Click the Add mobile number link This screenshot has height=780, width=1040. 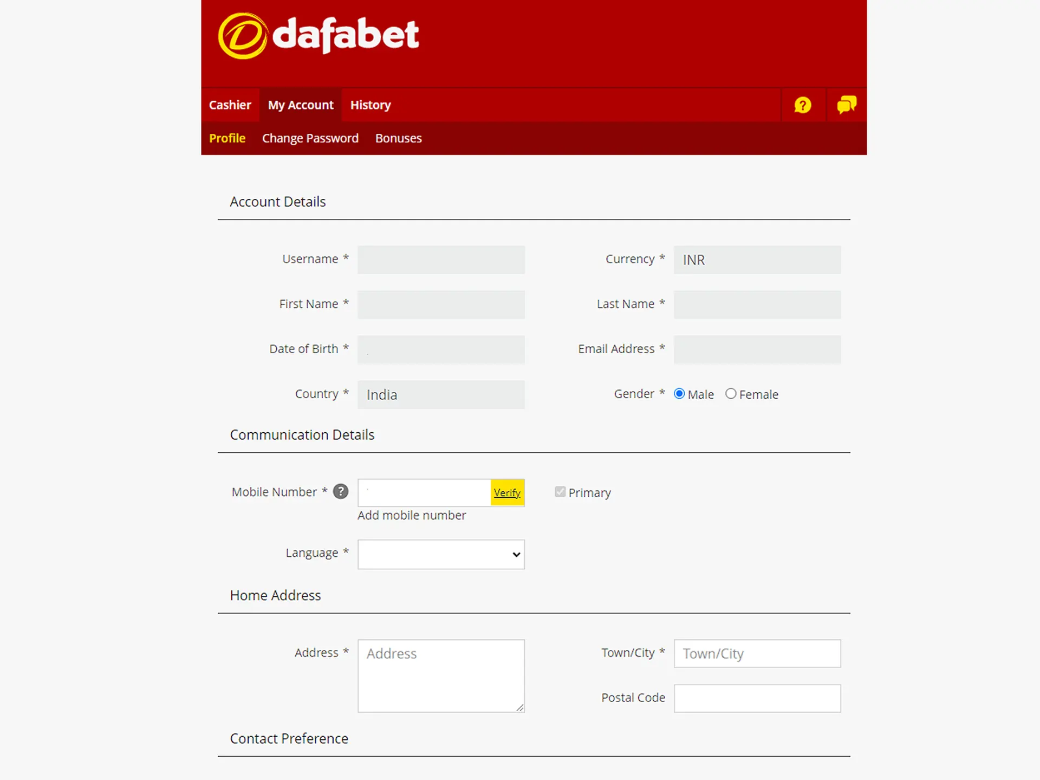[412, 515]
